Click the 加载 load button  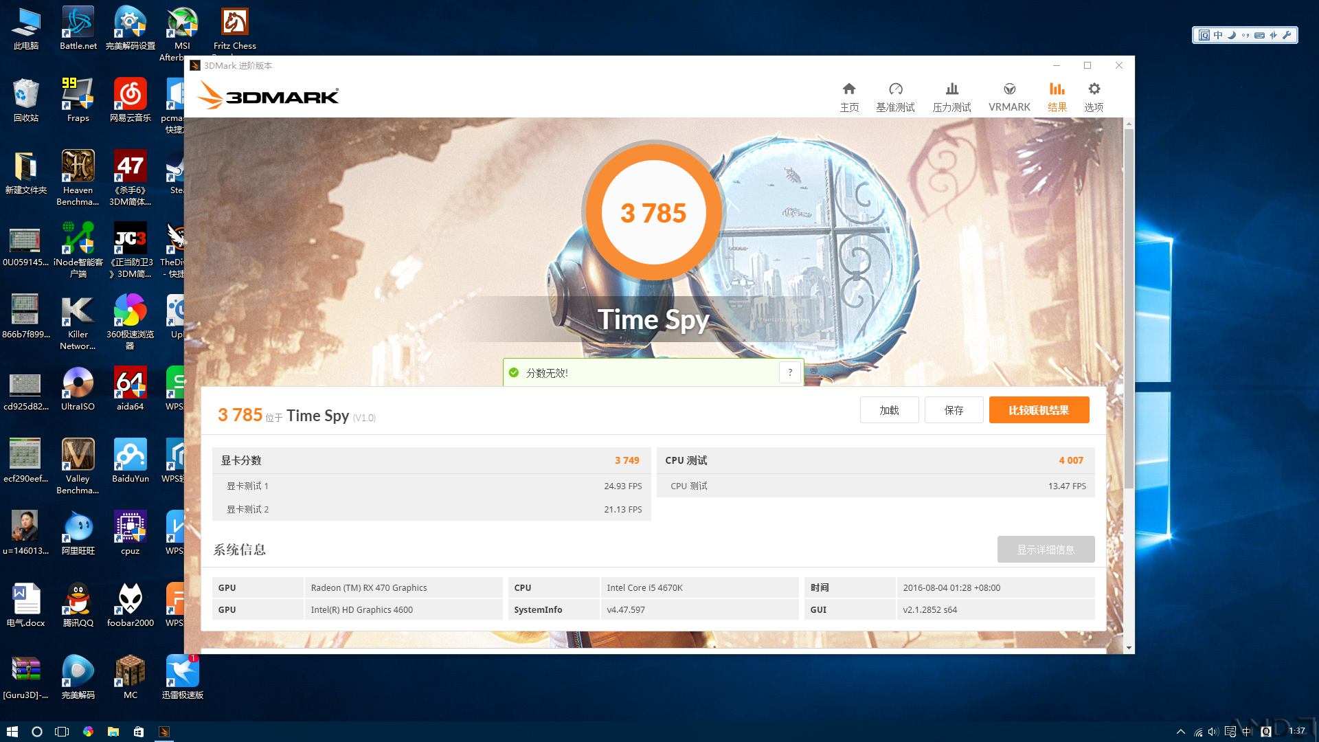tap(889, 410)
